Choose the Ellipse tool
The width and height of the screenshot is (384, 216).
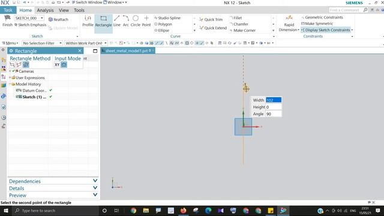coord(161,31)
